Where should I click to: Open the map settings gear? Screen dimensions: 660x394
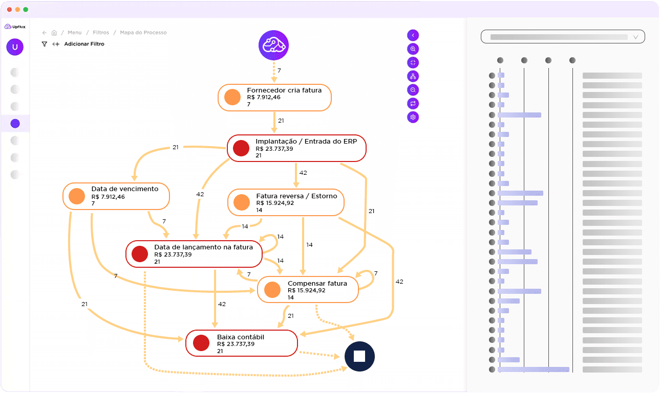413,117
